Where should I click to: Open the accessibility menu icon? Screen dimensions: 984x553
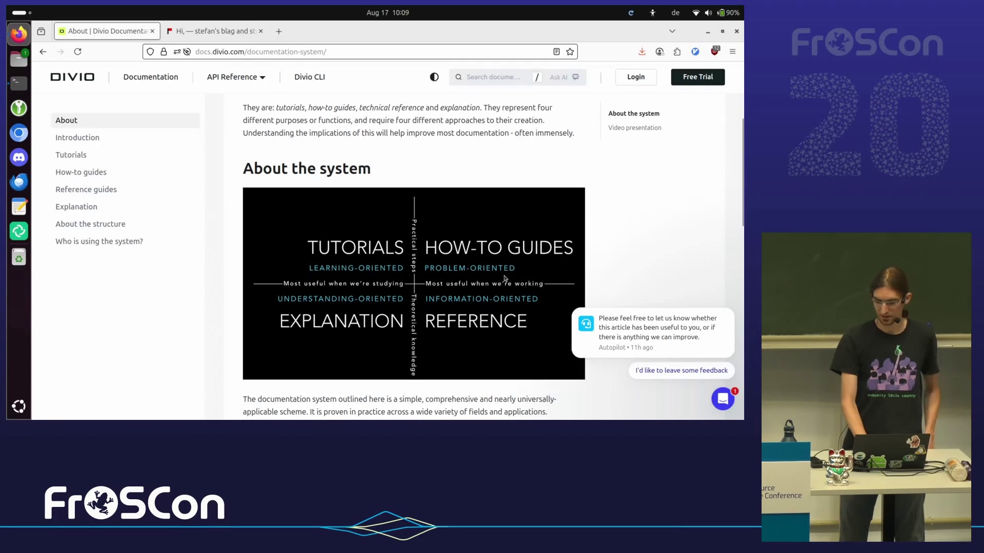tap(652, 13)
